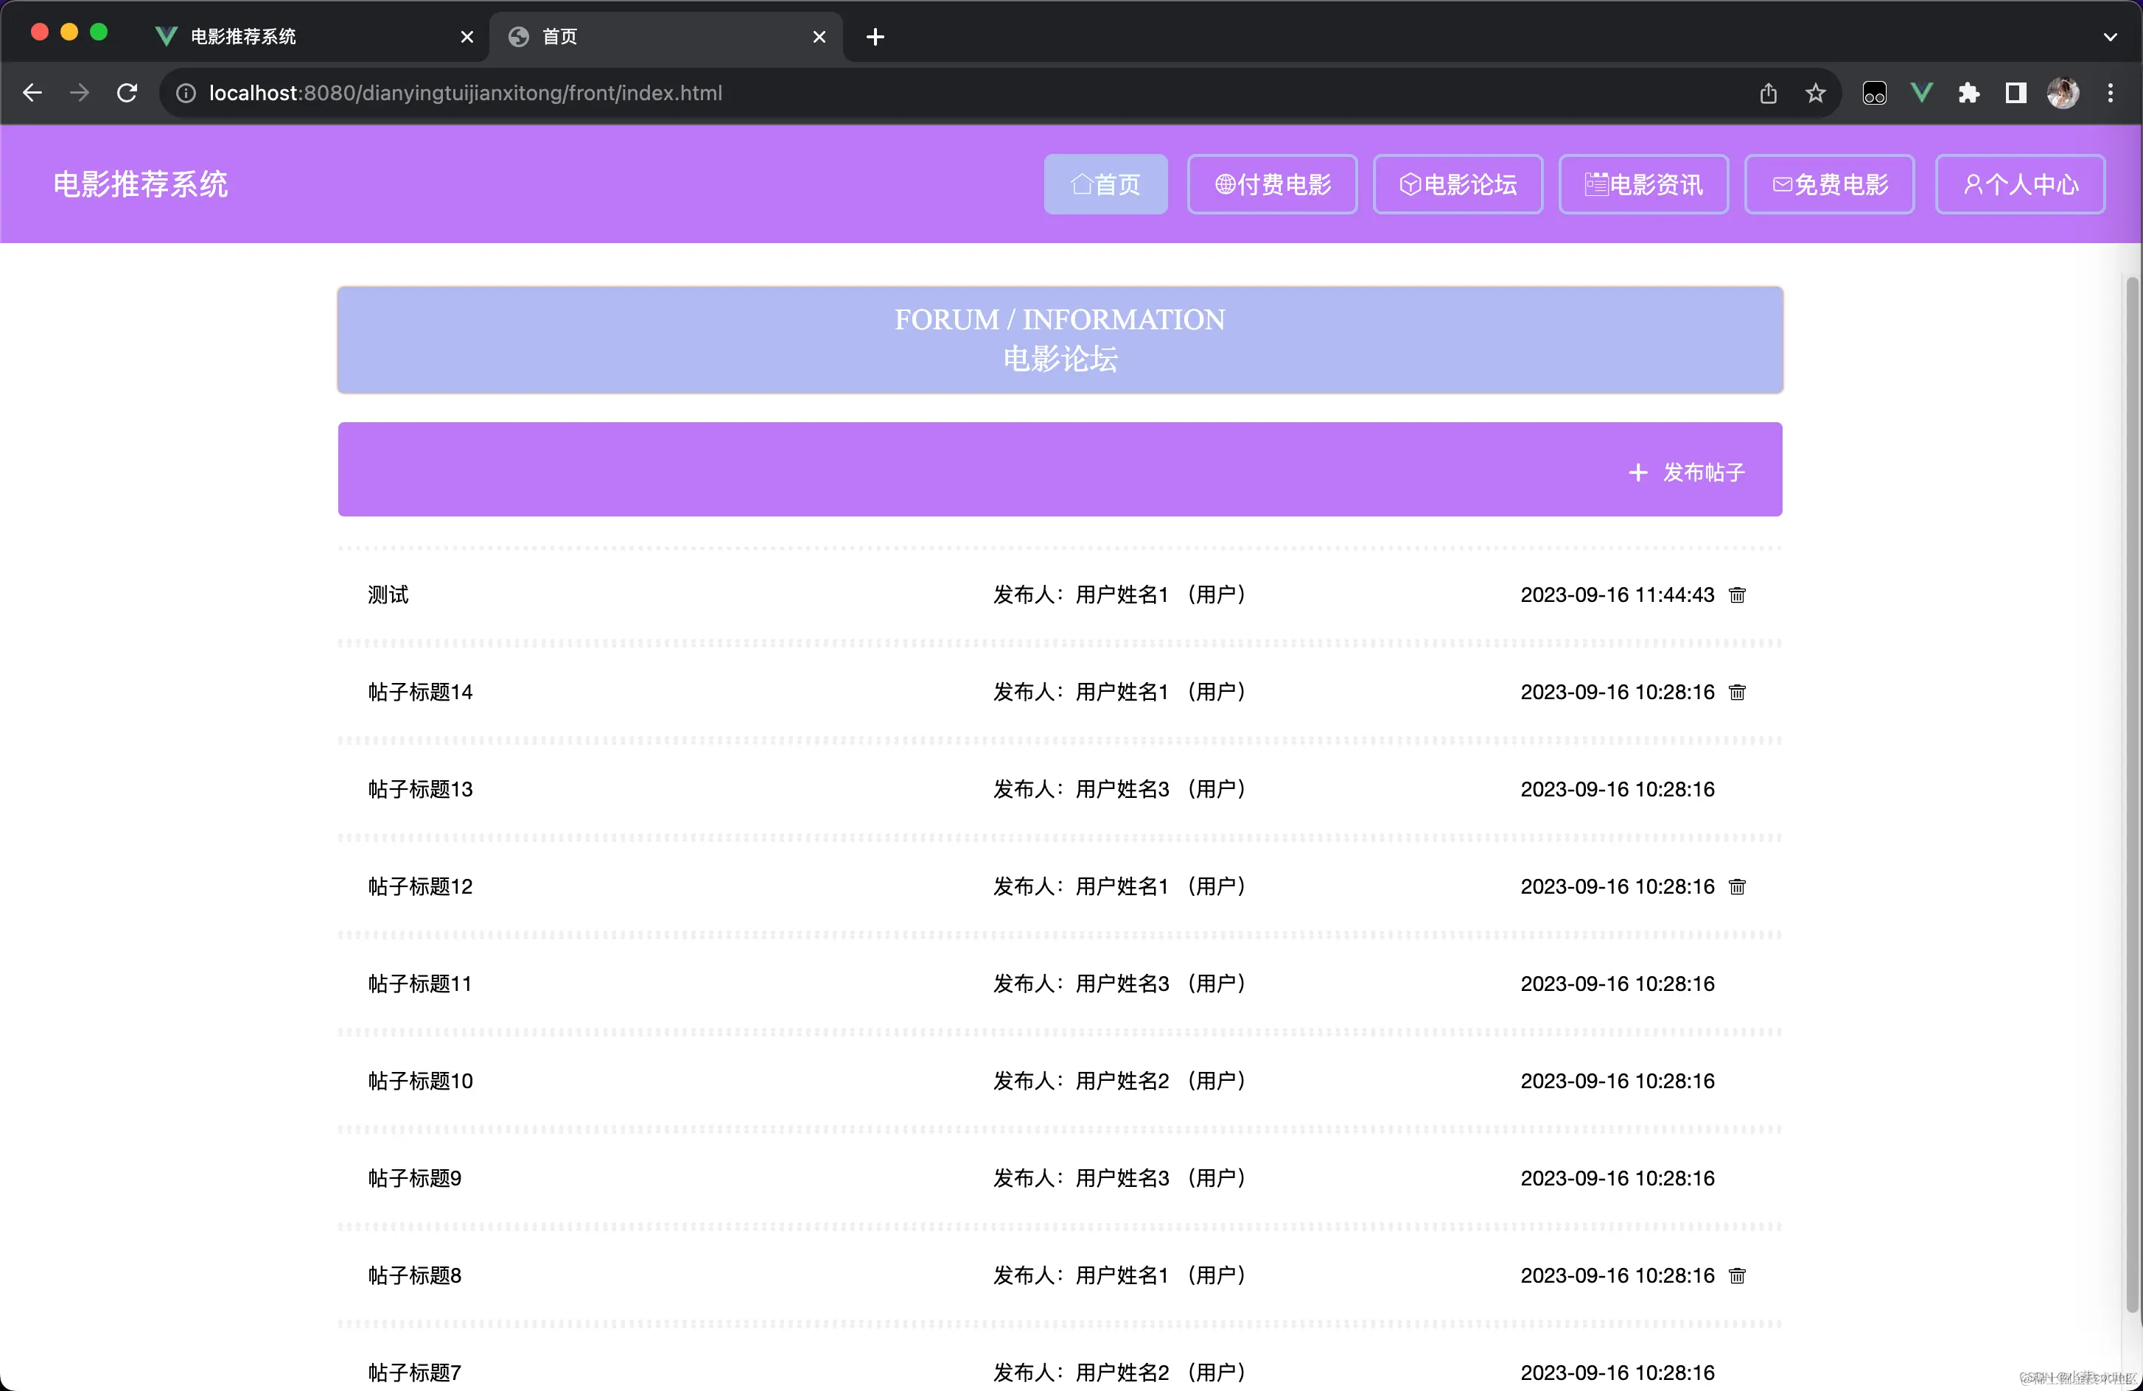Go to 付费电影 navigation item

[x=1272, y=185]
